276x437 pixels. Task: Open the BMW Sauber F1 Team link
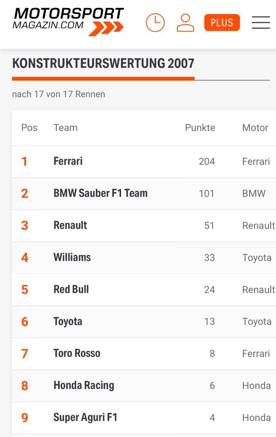coord(101,193)
